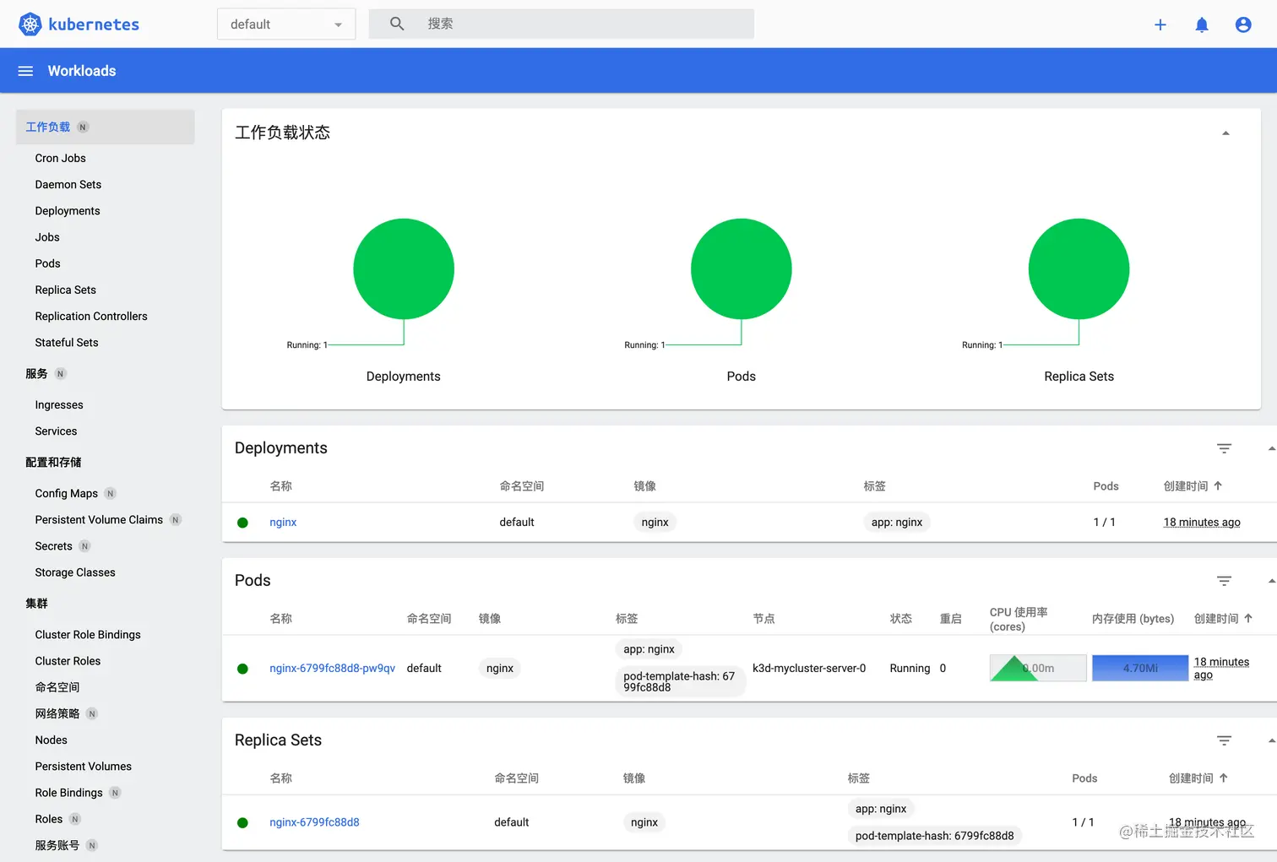Sort Replica Sets by creation time arrow
The width and height of the screenshot is (1277, 862).
[1223, 778]
